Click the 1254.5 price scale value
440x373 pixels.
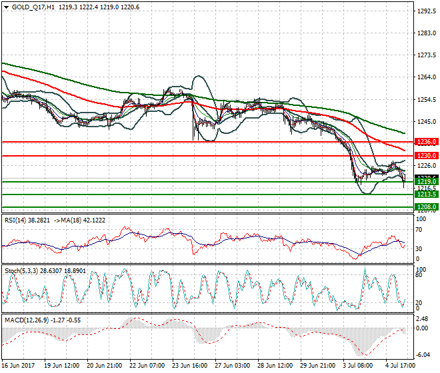[427, 100]
